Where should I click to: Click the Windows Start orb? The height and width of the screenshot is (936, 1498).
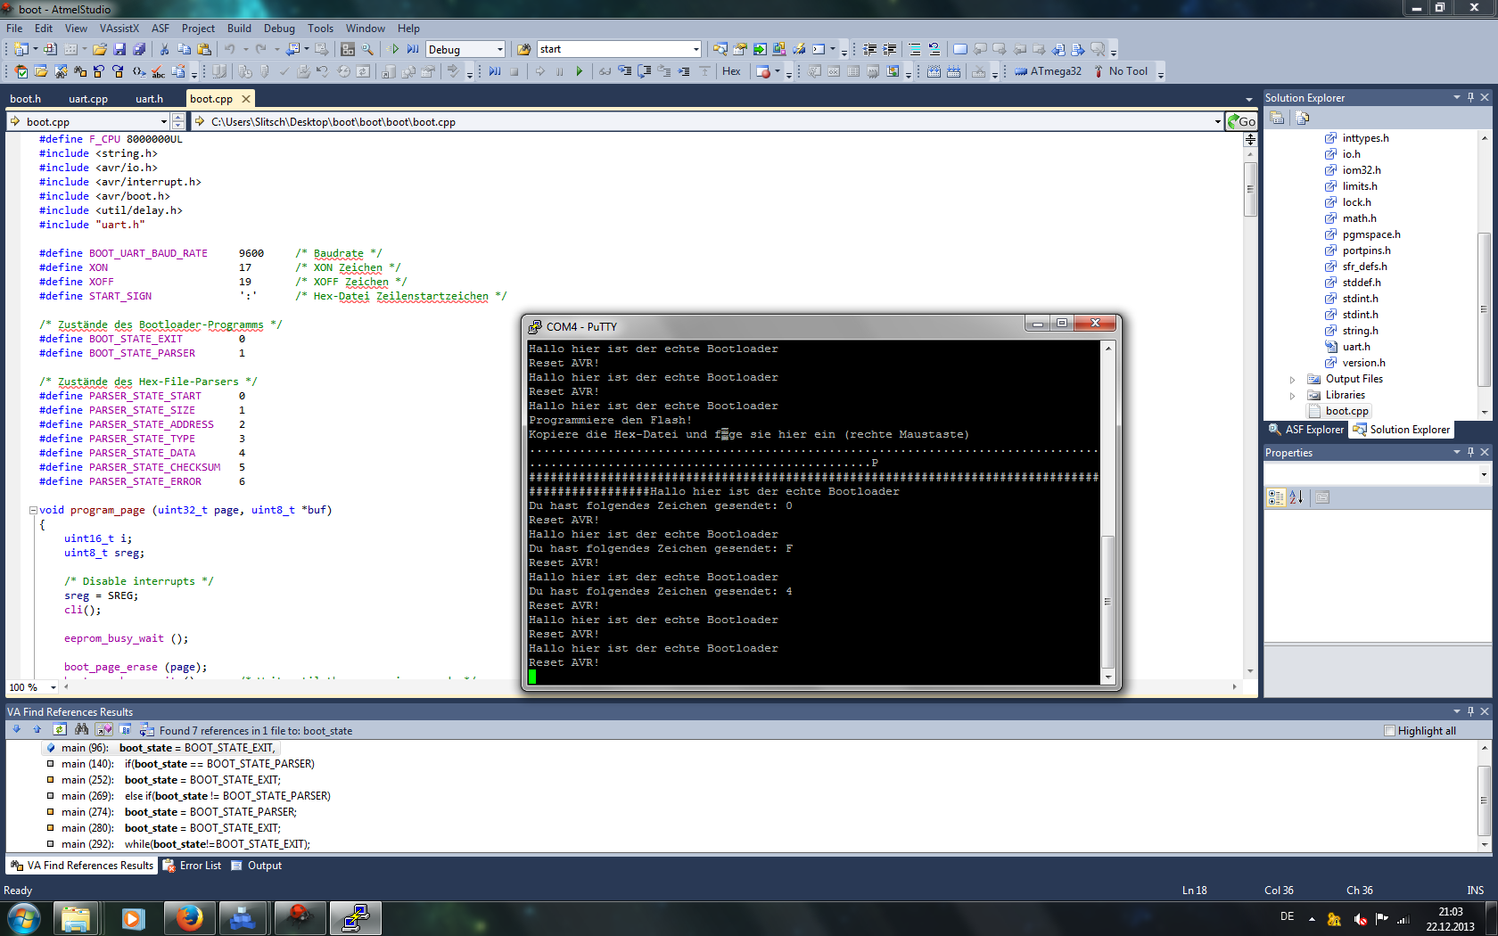23,918
